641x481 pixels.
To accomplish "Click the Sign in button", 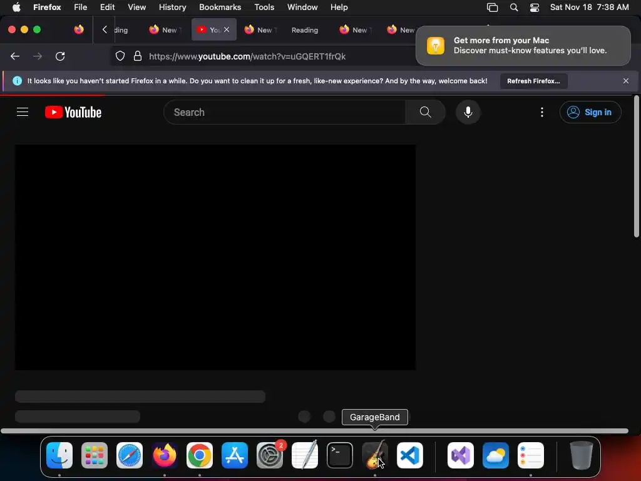I will [x=590, y=112].
